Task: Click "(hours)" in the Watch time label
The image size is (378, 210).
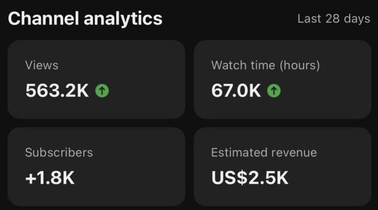Action: tap(299, 65)
